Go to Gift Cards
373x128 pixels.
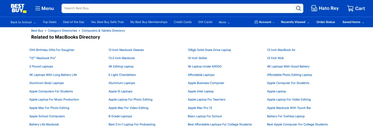(x=205, y=22)
